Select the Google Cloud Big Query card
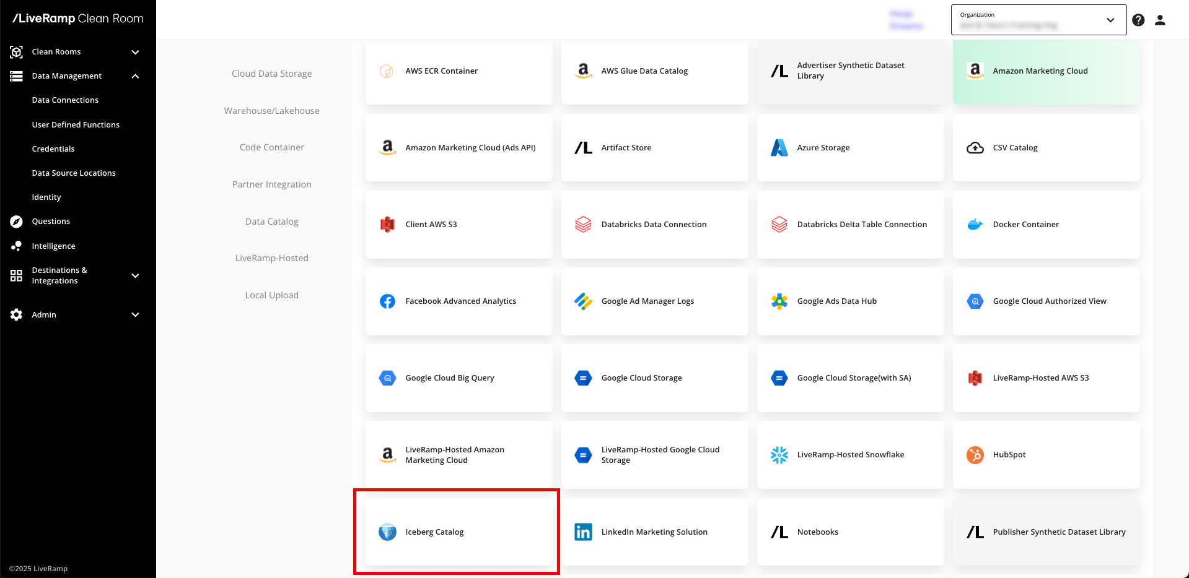Screen dimensions: 1189x578 (x=458, y=378)
